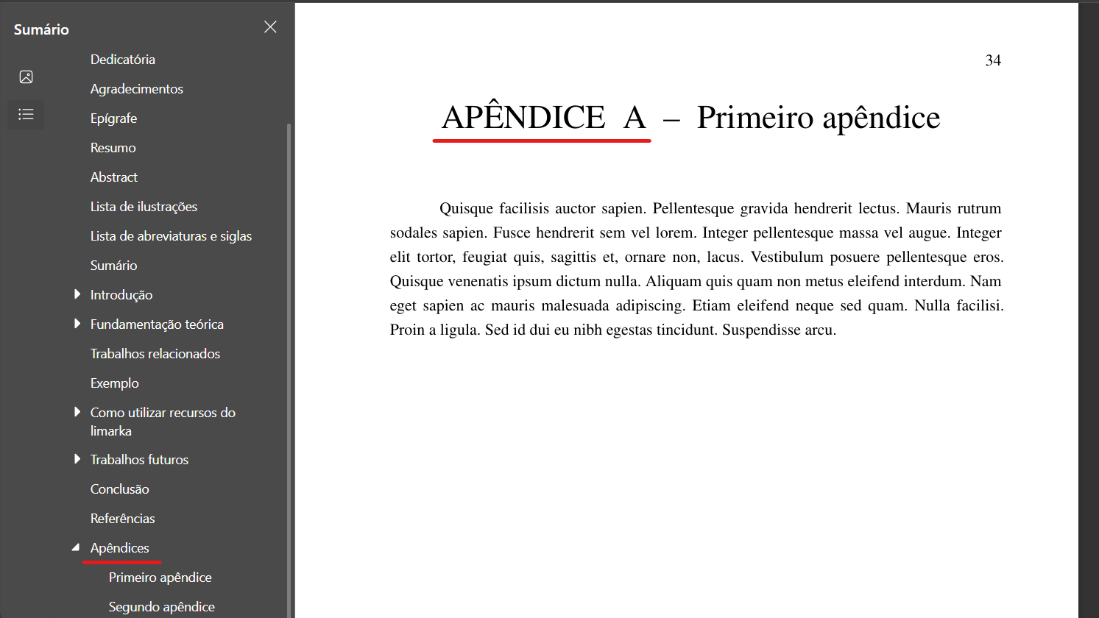Image resolution: width=1099 pixels, height=618 pixels.
Task: Navigate to Dedicatória
Action: (x=123, y=59)
